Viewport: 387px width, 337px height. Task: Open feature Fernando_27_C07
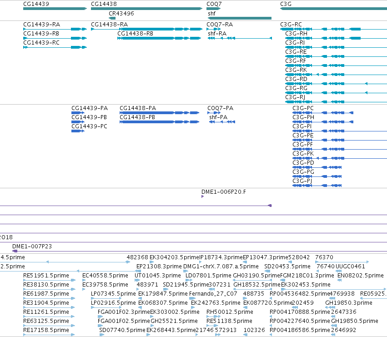(x=213, y=294)
